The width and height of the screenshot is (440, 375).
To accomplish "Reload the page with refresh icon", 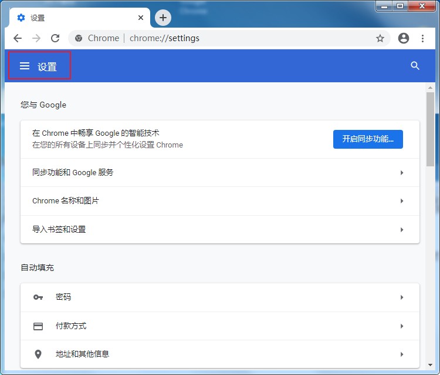I will 55,38.
